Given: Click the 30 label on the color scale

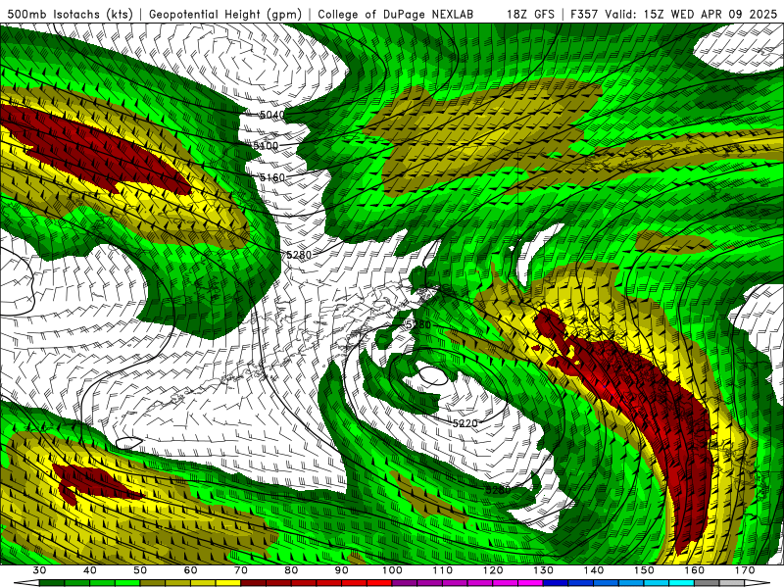Looking at the screenshot, I should 39,570.
